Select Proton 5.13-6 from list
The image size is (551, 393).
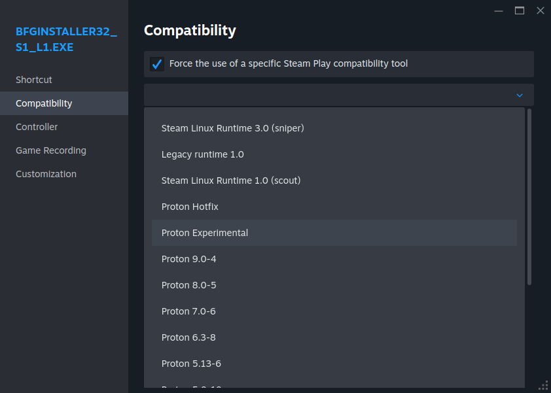tap(191, 364)
